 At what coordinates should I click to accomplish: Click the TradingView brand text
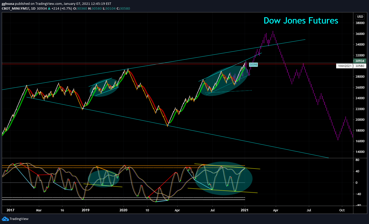[x=19, y=219]
